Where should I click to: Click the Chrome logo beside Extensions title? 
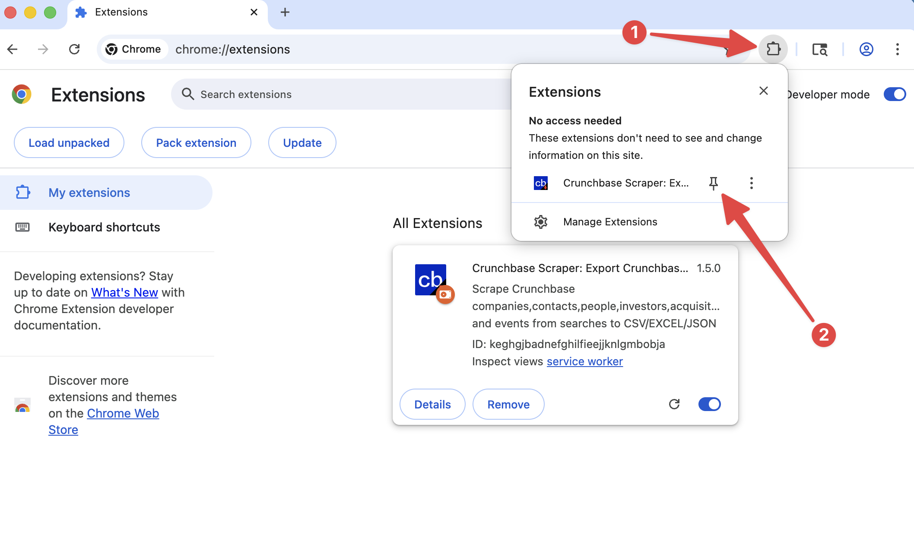(x=22, y=94)
